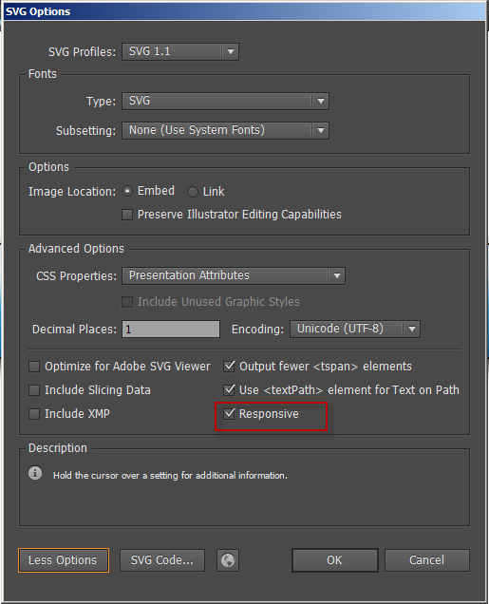
Task: Expand the CSS Properties dropdown
Action: pyautogui.click(x=234, y=275)
